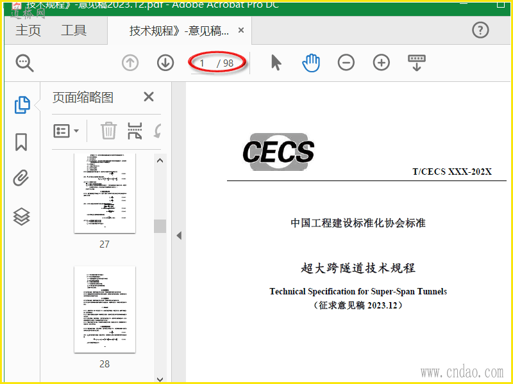Go to previous page with up arrow

click(130, 63)
